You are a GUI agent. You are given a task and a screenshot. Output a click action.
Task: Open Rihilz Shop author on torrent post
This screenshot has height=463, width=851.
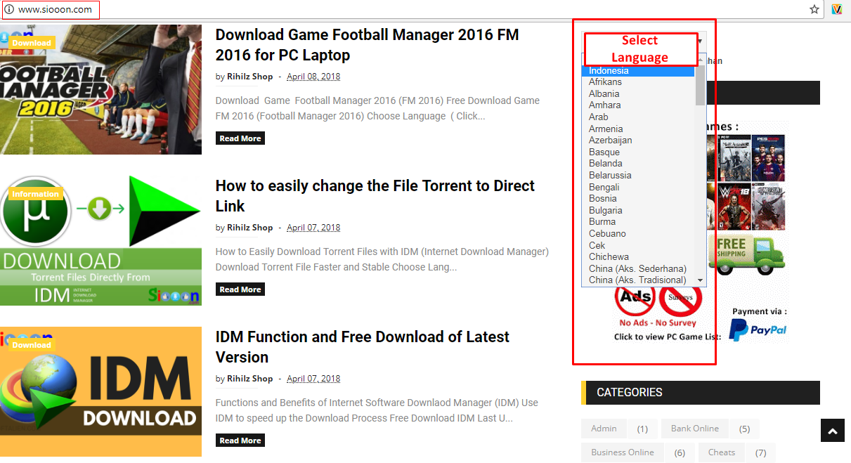click(x=249, y=228)
